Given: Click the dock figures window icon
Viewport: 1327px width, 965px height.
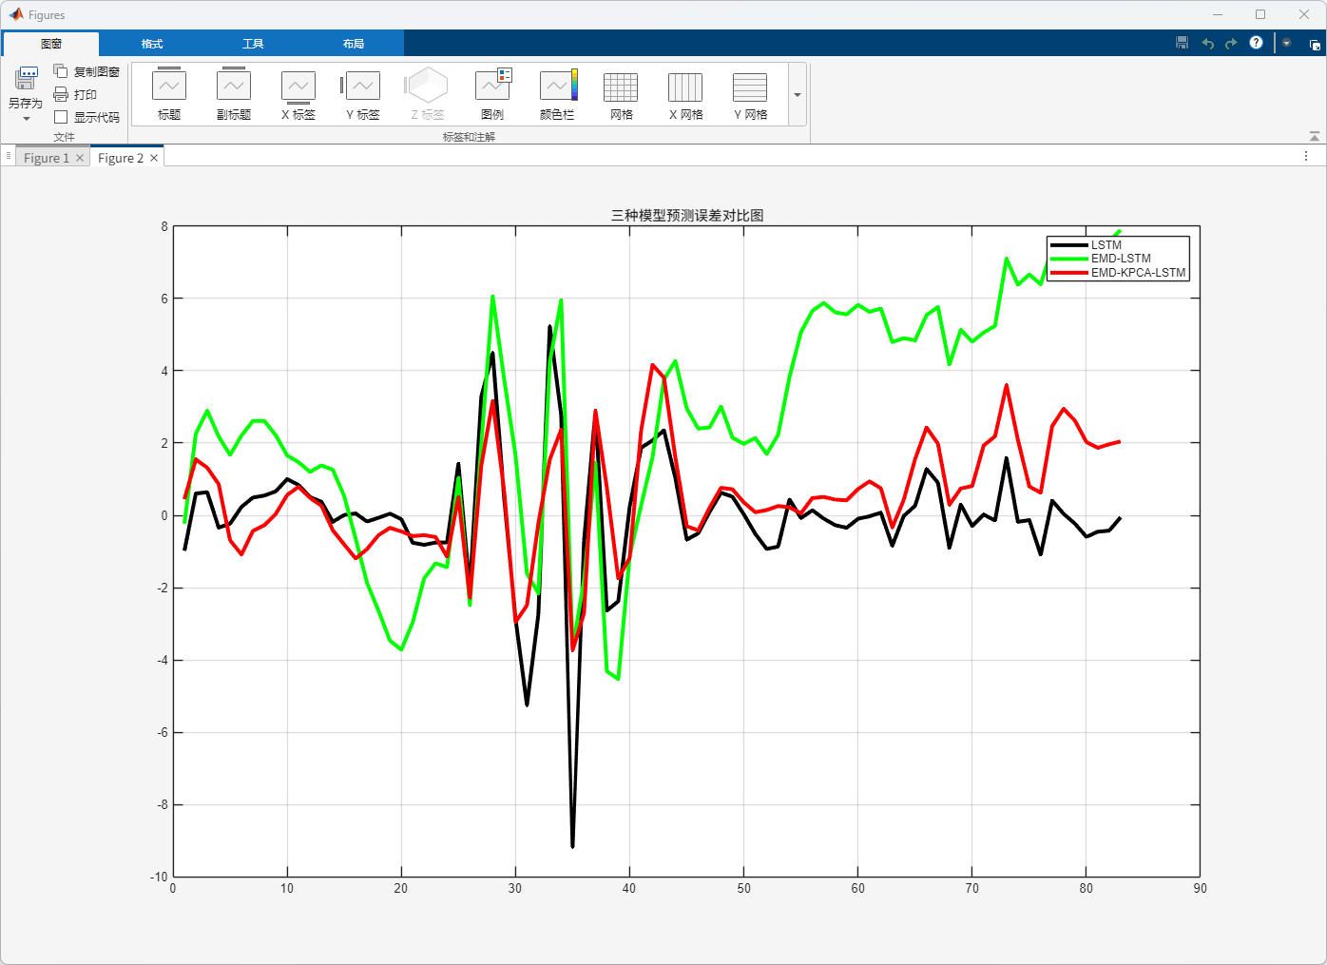Looking at the screenshot, I should click(1315, 44).
